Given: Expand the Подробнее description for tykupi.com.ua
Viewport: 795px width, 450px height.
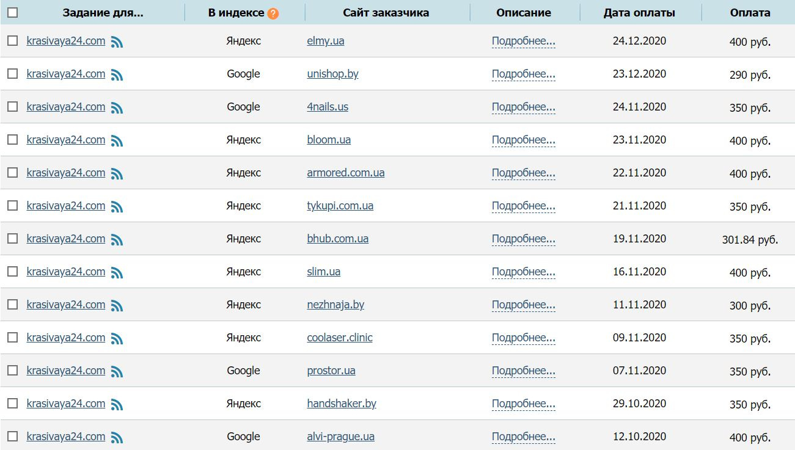Looking at the screenshot, I should [523, 206].
